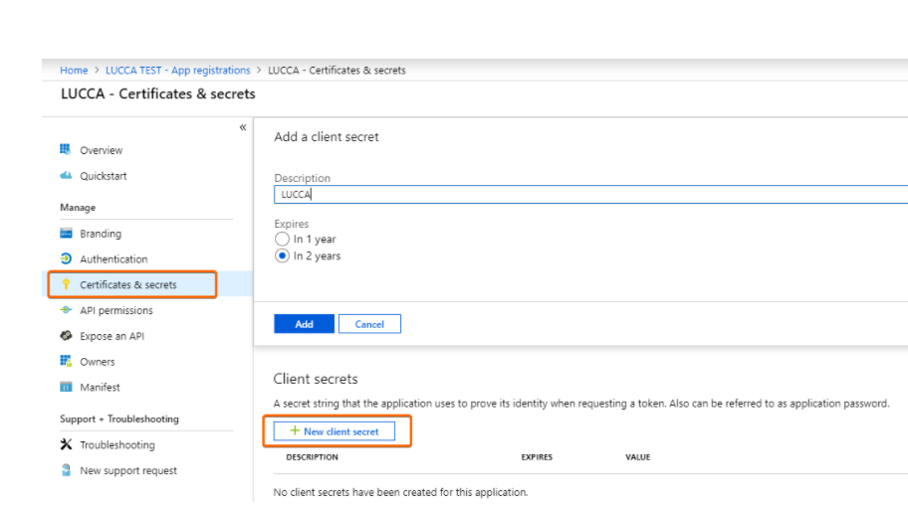Screen dimensions: 908x505
Task: Open API permissions page
Action: coord(116,310)
